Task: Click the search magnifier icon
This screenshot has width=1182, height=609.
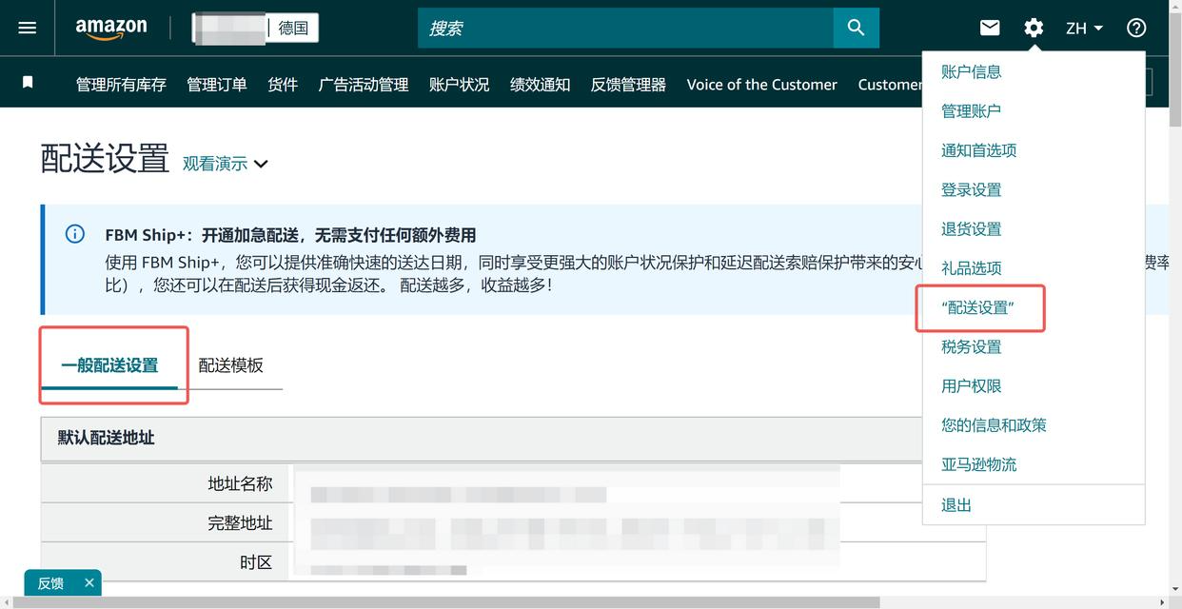Action: point(855,28)
